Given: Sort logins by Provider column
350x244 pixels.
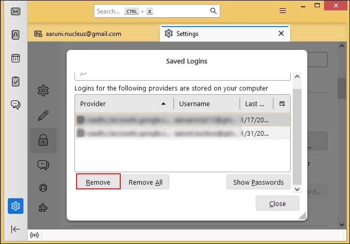Looking at the screenshot, I should [x=123, y=104].
